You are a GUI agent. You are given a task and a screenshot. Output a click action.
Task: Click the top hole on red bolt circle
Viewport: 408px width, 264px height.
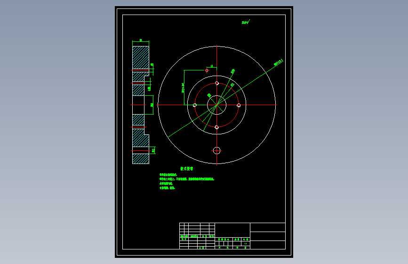click(217, 83)
